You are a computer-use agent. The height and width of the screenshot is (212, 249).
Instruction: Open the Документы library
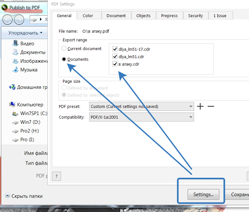pos(29,52)
